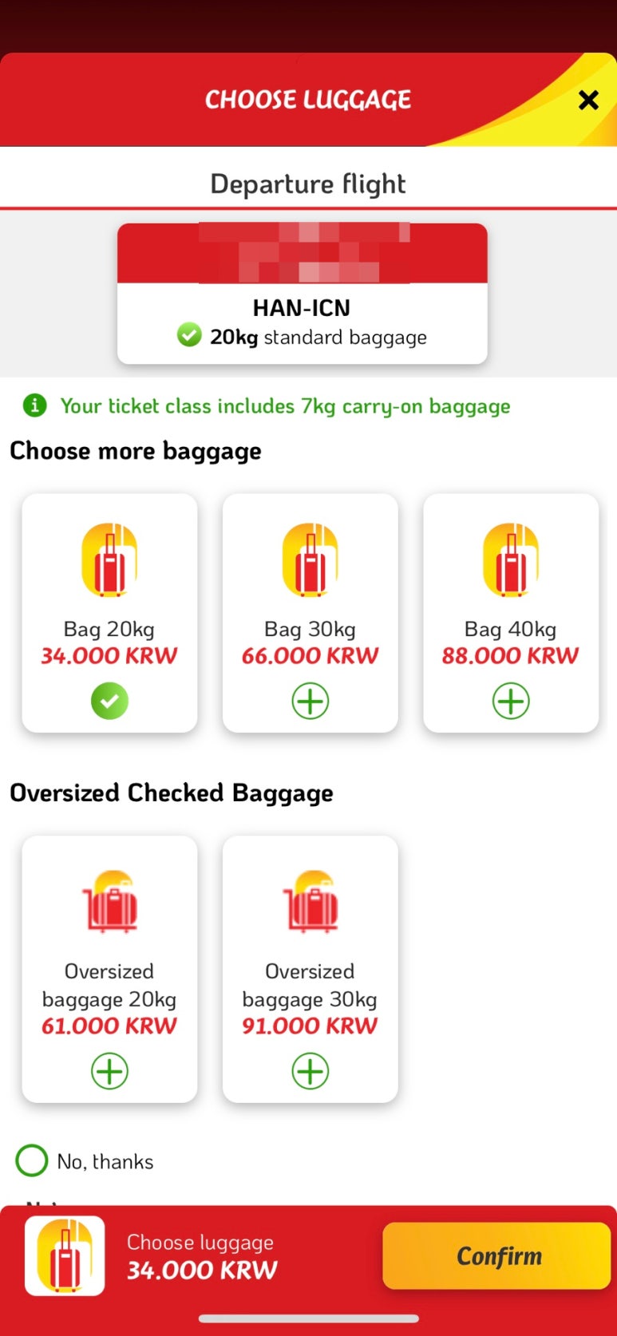Image resolution: width=617 pixels, height=1336 pixels.
Task: Add Bag 30kg with plus icon
Action: tap(310, 702)
